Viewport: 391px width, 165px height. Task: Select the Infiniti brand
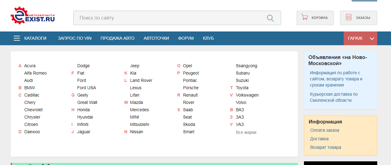click(83, 124)
